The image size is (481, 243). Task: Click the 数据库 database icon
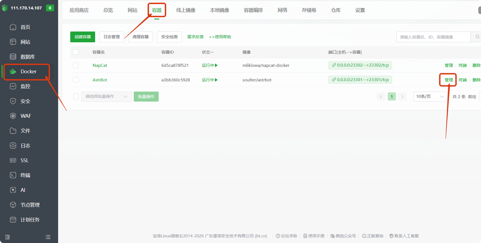click(13, 57)
